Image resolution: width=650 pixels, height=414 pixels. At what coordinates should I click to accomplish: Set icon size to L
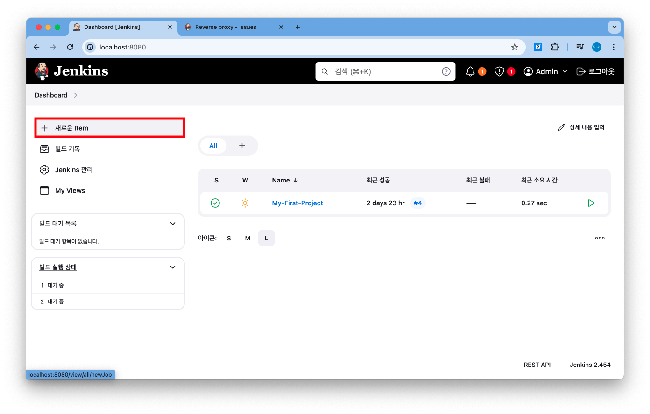[x=266, y=238]
